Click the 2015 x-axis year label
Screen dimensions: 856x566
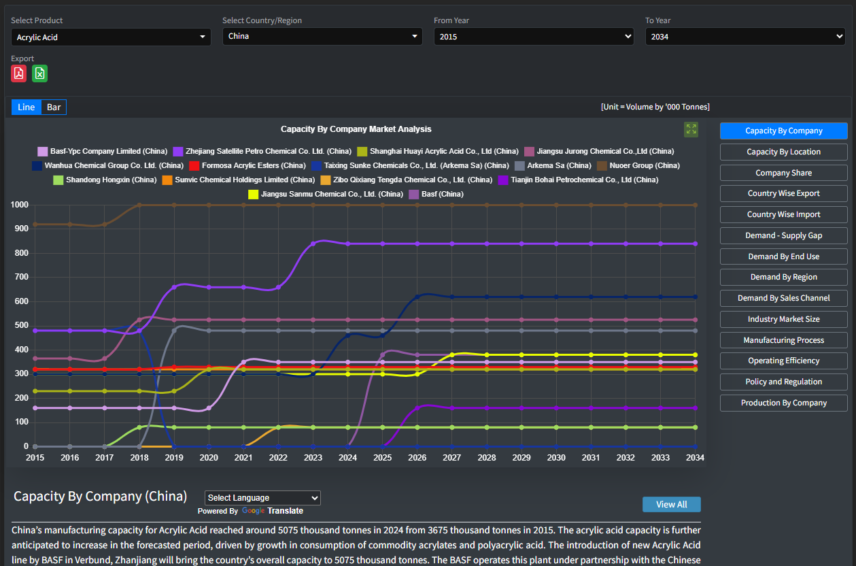(x=35, y=458)
